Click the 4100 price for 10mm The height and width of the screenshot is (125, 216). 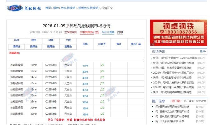point(85,66)
